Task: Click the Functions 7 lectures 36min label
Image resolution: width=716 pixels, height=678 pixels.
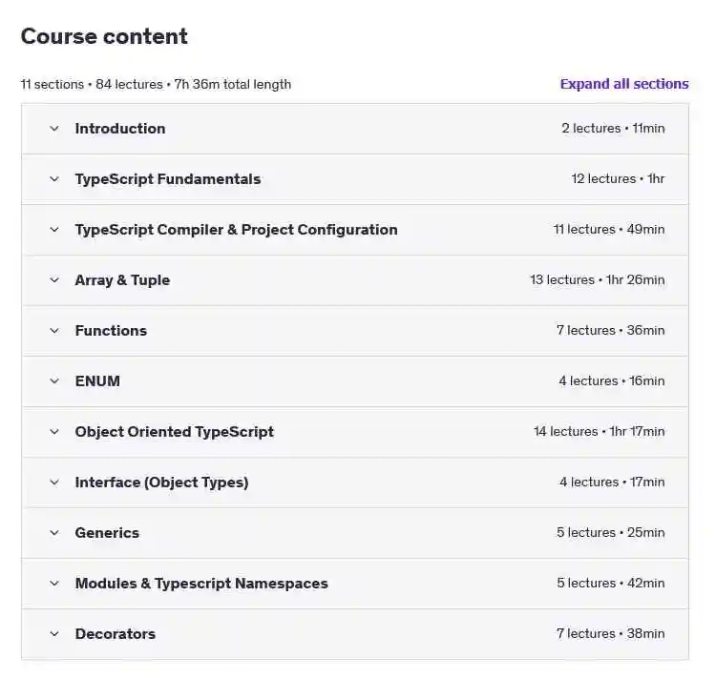Action: pyautogui.click(x=611, y=330)
